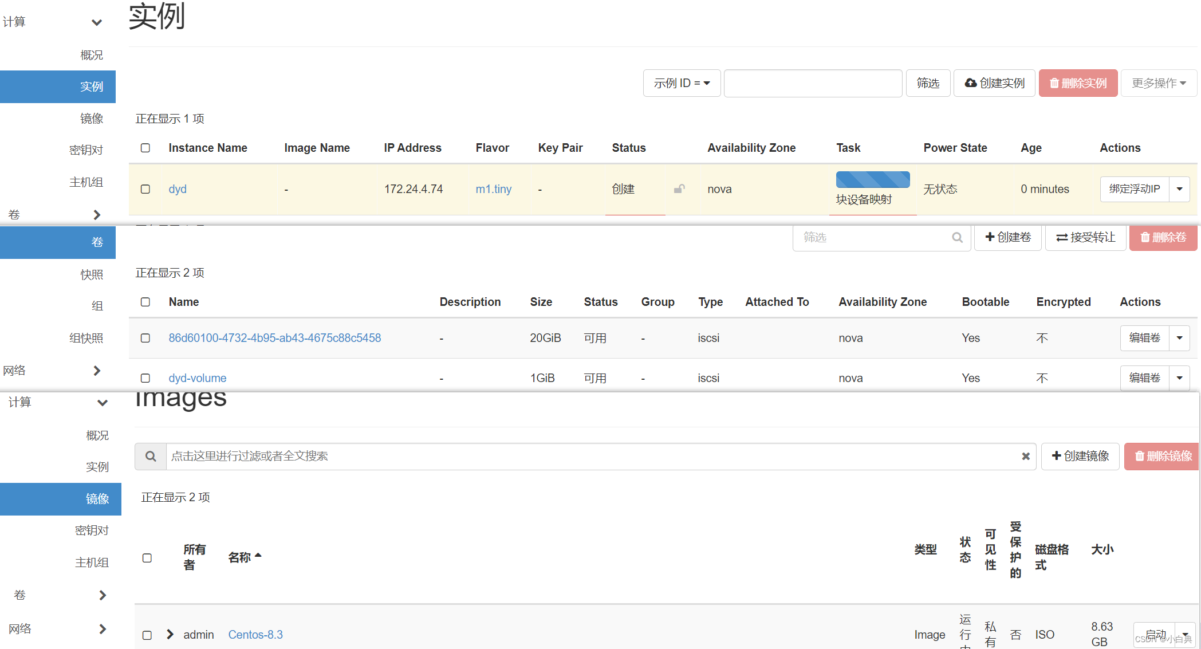Click the 20GiB size cell

tap(545, 338)
